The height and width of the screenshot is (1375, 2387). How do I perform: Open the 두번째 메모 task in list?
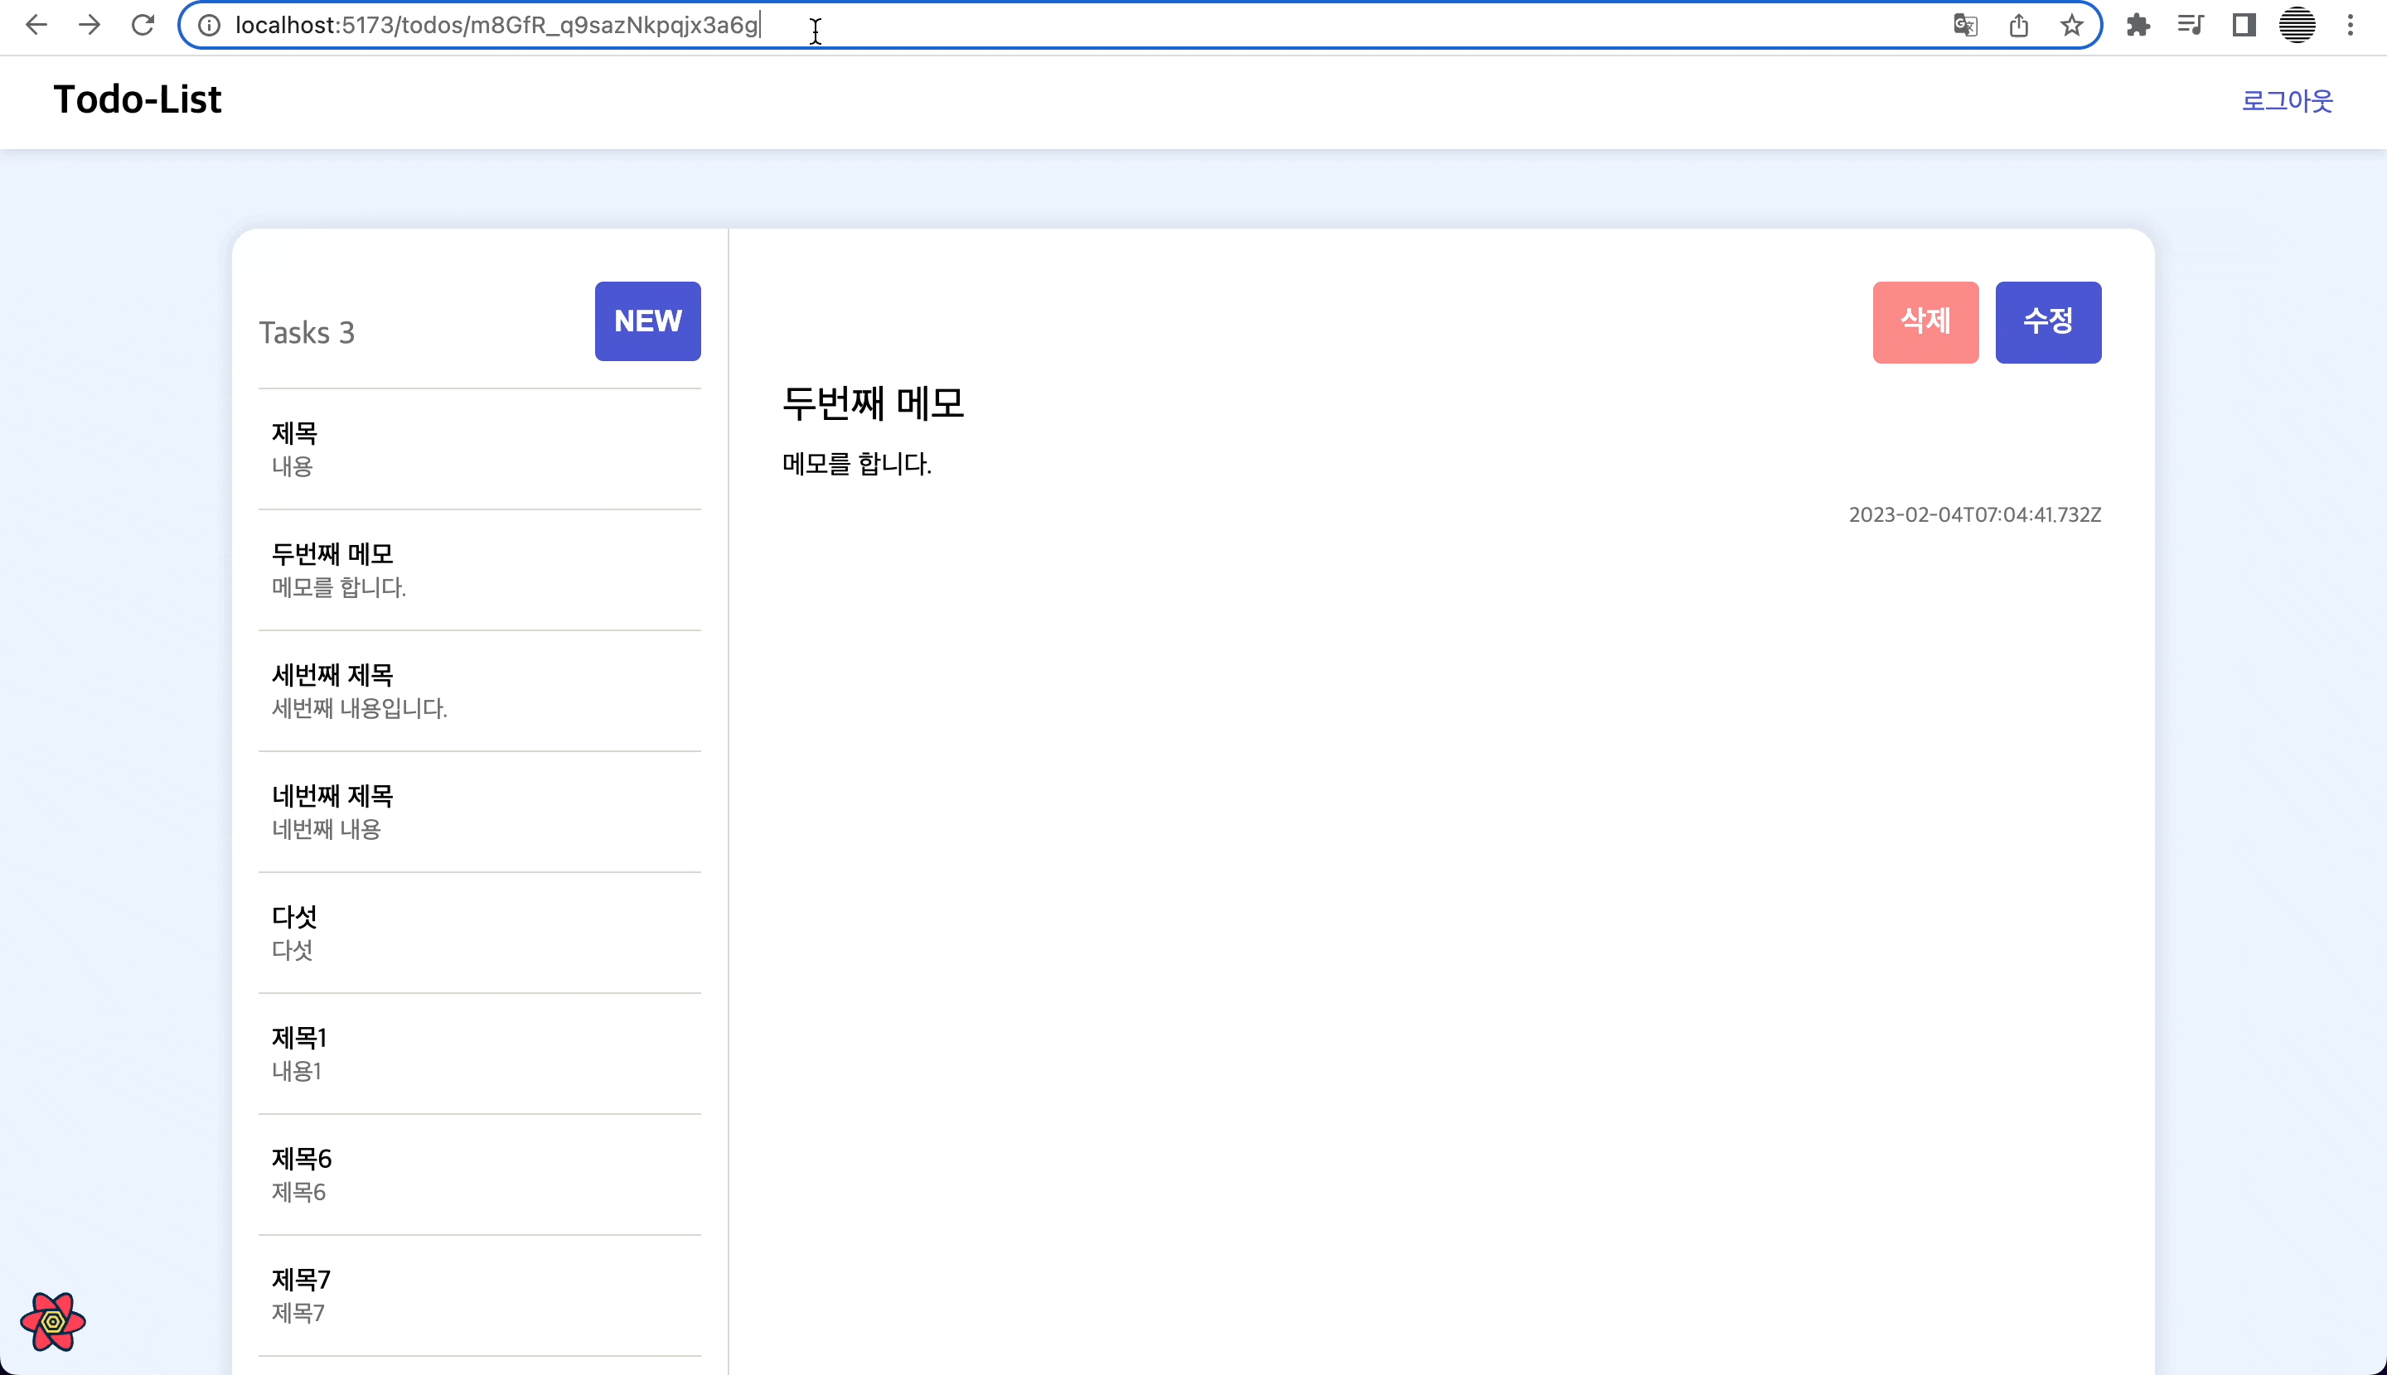pos(479,569)
